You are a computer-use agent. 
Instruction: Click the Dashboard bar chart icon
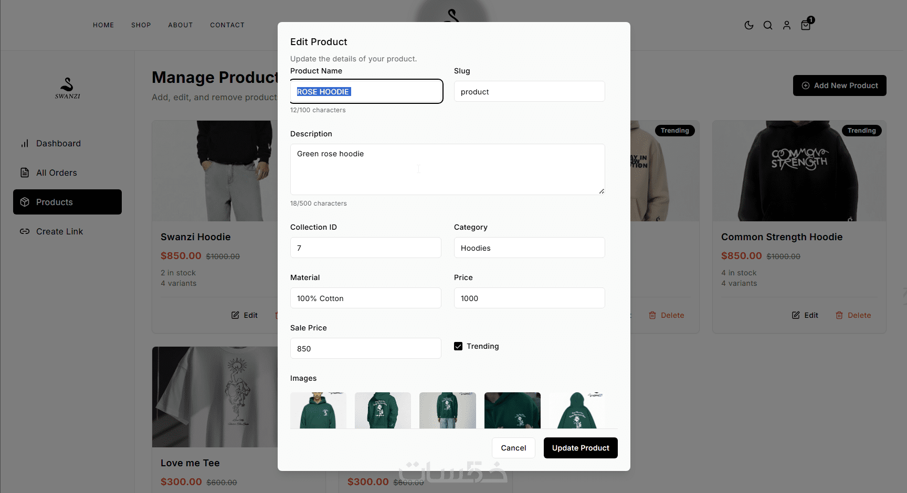[25, 143]
